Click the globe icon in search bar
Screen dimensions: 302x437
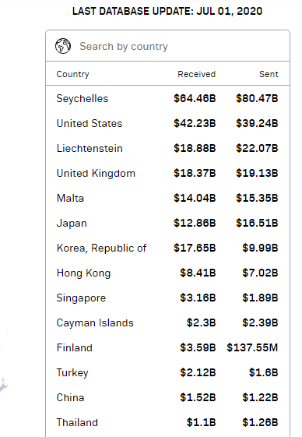[x=63, y=46]
